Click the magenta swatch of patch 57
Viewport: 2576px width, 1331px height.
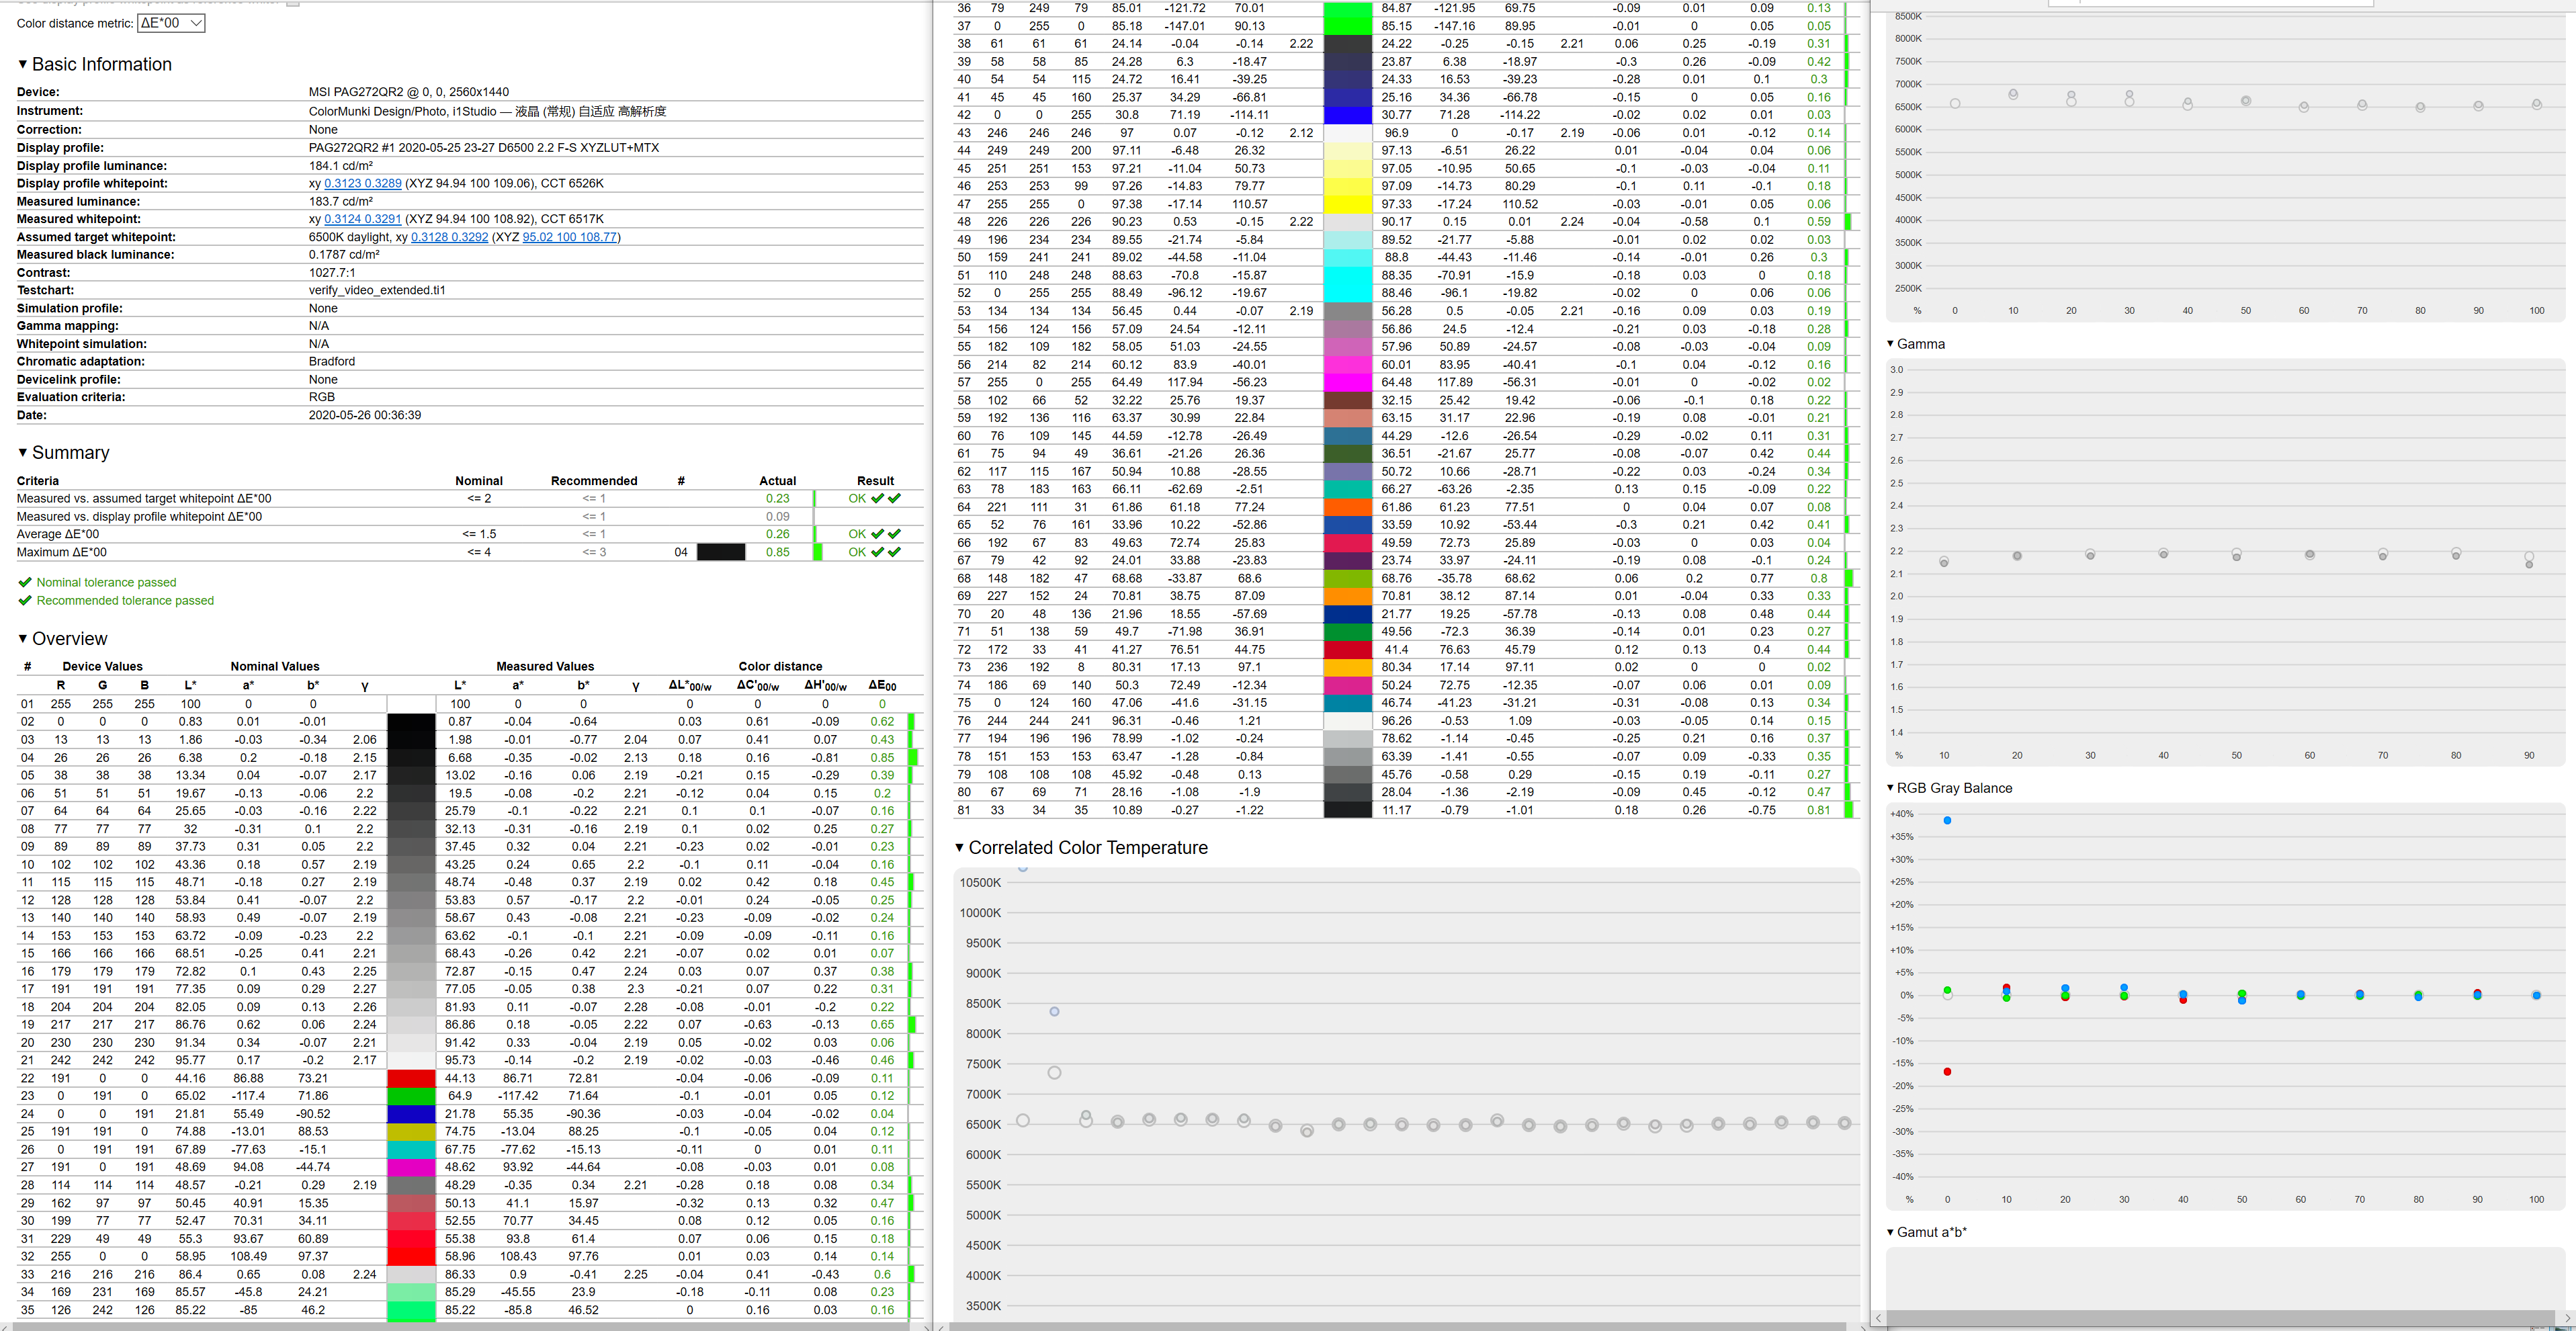(x=1348, y=382)
